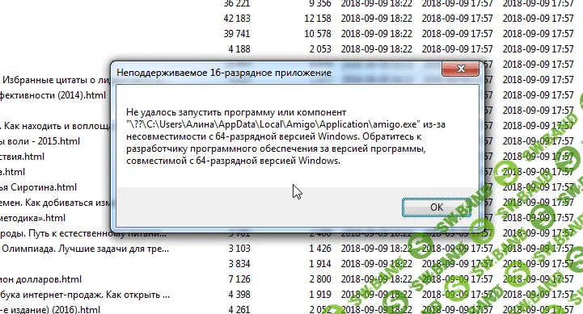Click the amigo.exe path line in the message
The height and width of the screenshot is (314, 583).
tap(285, 124)
